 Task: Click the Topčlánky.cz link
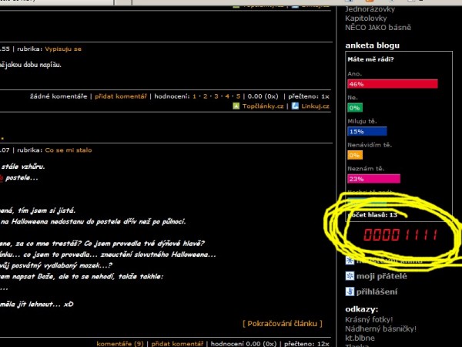(263, 106)
